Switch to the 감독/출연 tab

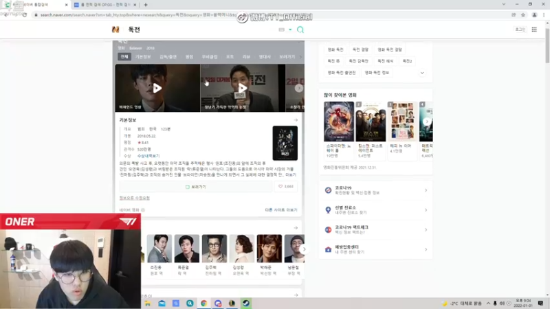click(x=168, y=57)
